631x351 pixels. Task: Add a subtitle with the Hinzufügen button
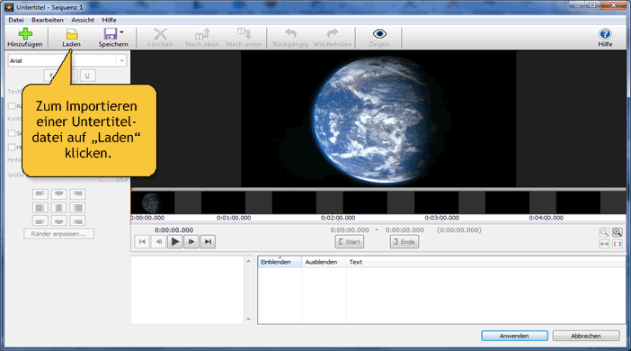coord(25,38)
